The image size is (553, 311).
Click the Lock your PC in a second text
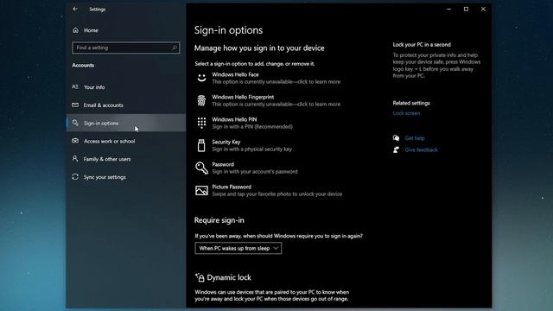coord(422,45)
